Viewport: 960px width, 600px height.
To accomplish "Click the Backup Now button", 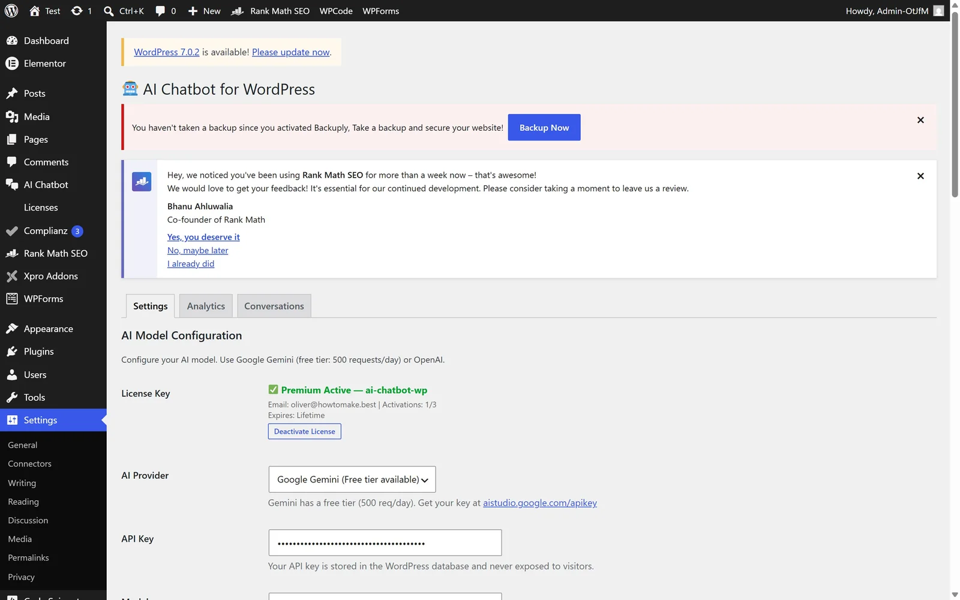I will [x=544, y=127].
